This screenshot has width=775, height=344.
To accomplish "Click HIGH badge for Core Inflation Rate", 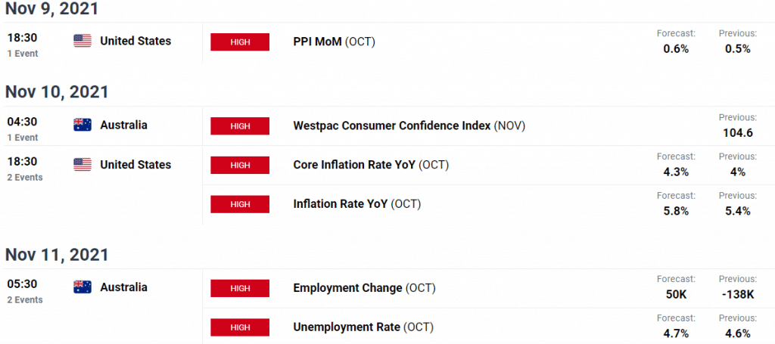I will (x=240, y=165).
